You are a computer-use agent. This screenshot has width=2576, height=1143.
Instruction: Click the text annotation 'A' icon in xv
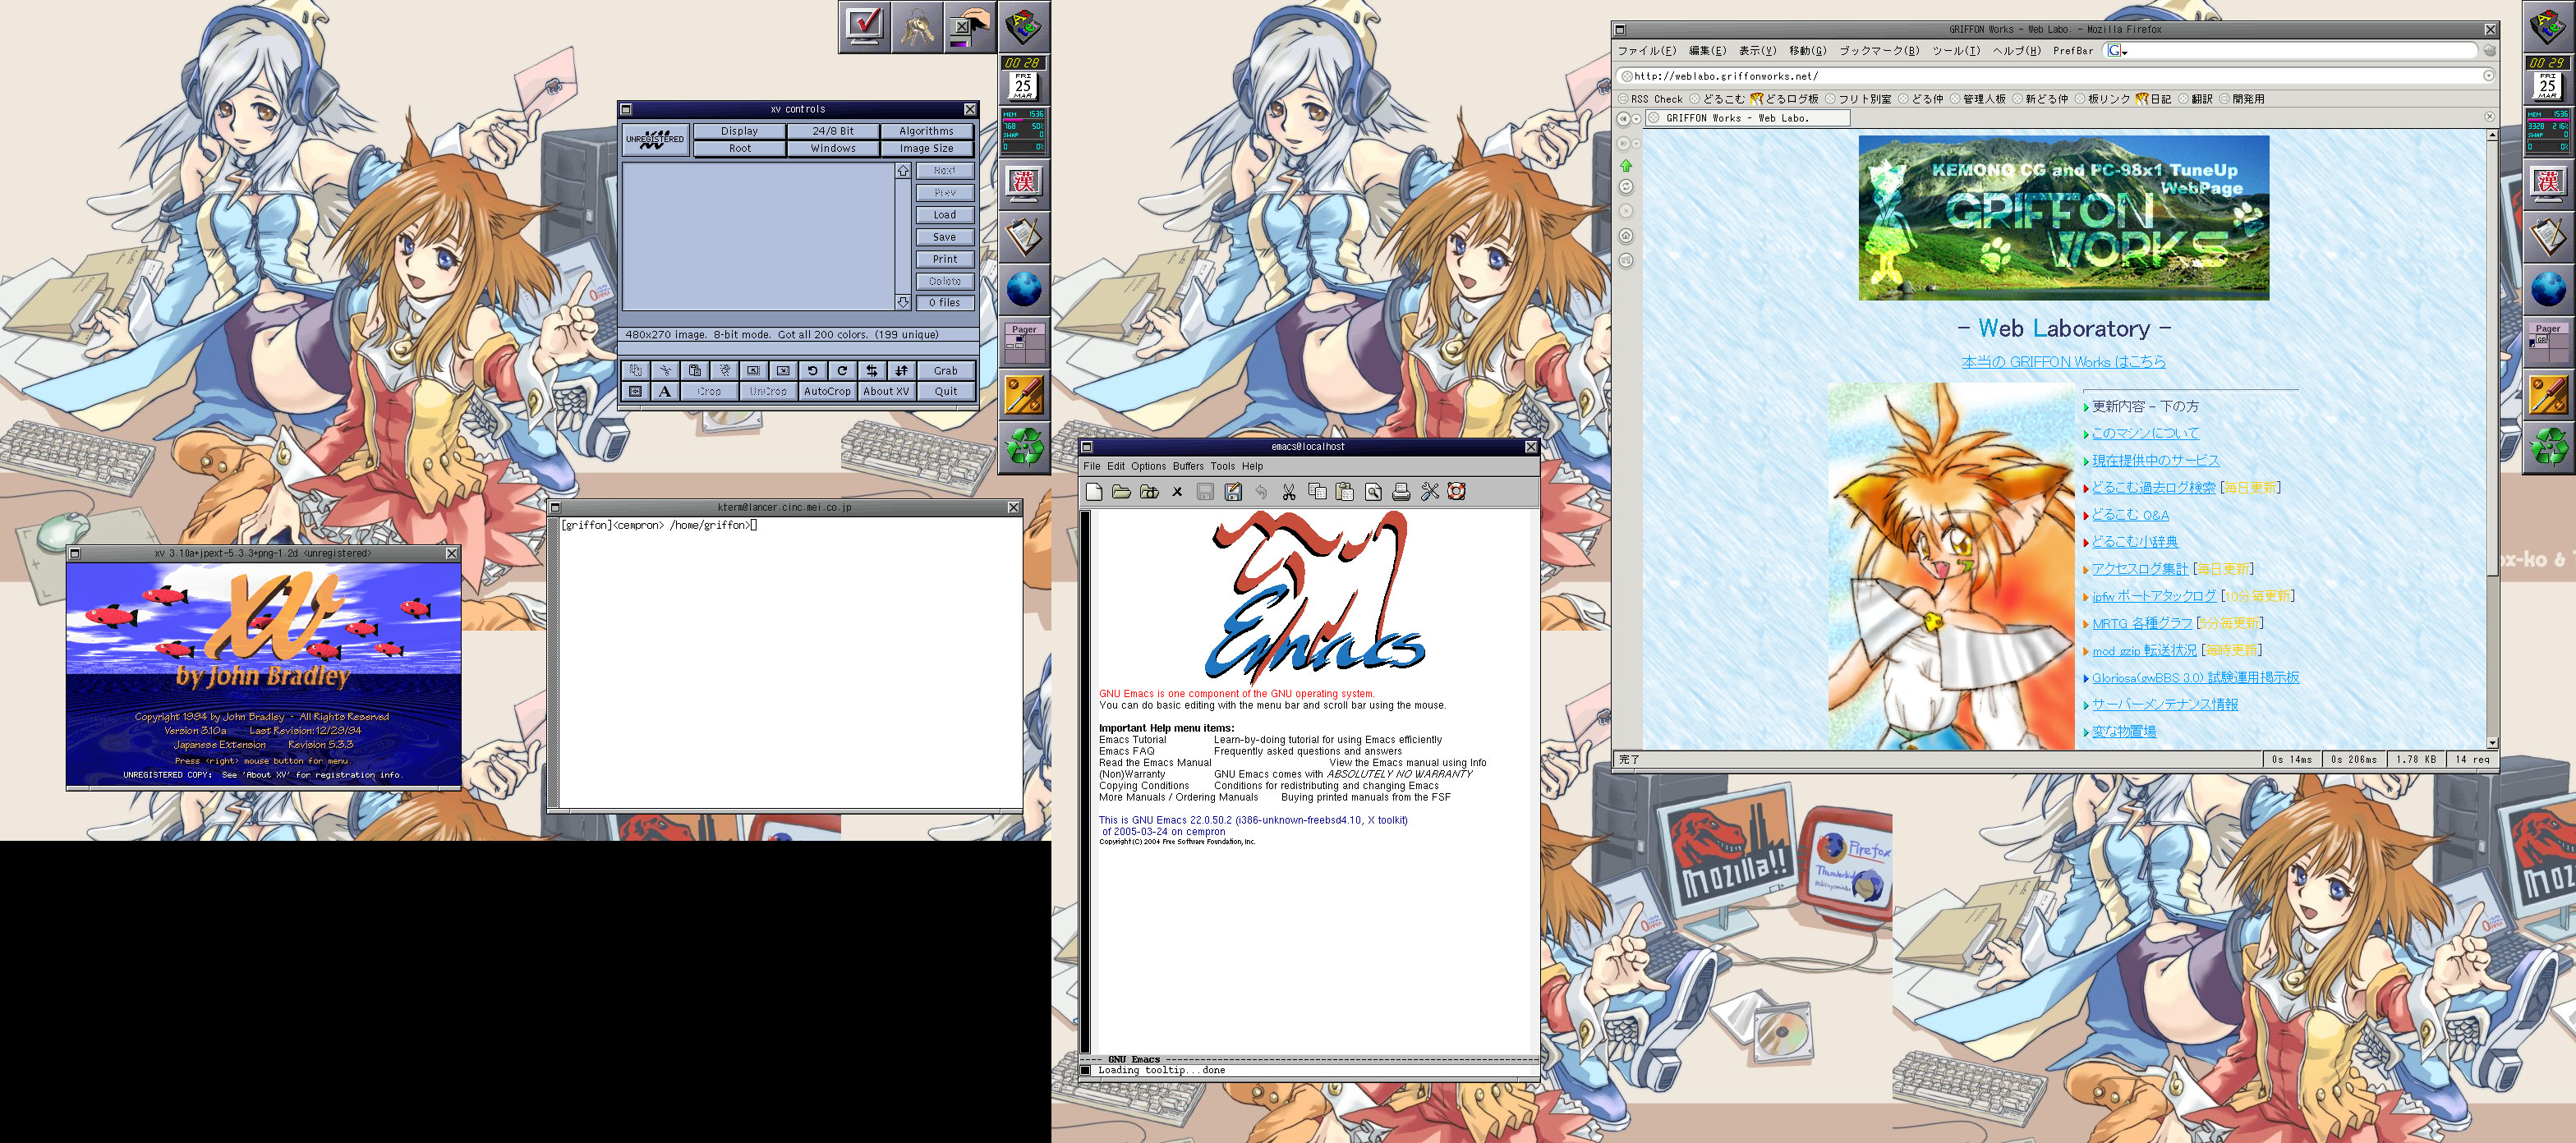[665, 391]
